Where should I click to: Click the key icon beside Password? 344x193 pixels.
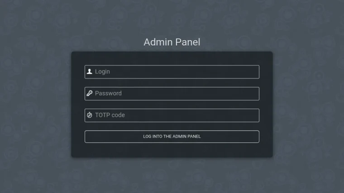[x=90, y=93]
